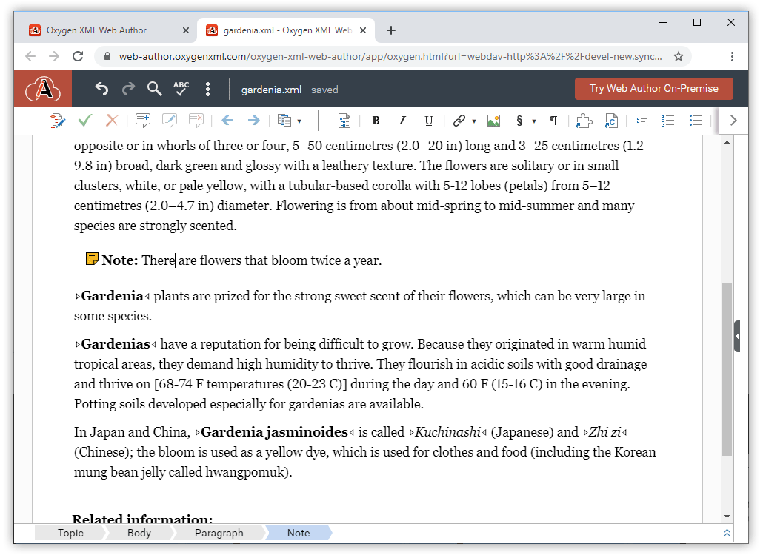Expand the clipboard dropdown arrow
This screenshot has height=555, width=763.
point(299,121)
